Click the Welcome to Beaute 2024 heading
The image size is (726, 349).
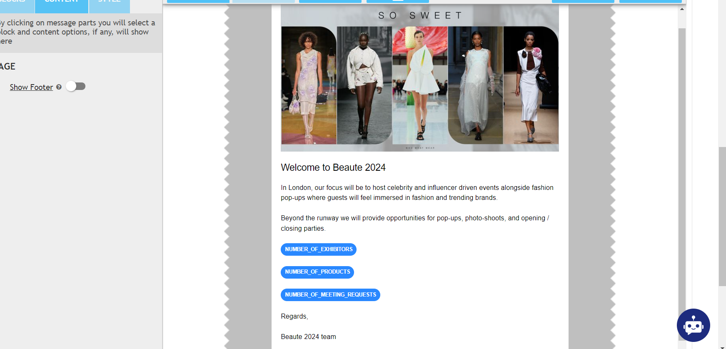(x=333, y=167)
